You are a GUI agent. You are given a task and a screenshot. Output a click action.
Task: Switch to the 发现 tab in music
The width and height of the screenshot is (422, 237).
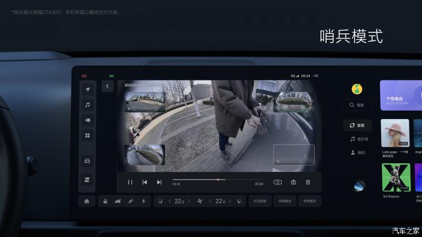click(358, 125)
